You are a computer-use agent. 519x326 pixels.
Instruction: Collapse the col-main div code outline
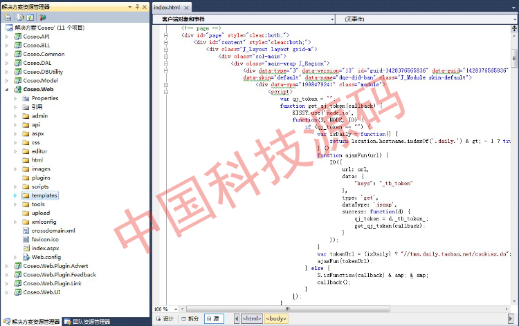pos(166,57)
